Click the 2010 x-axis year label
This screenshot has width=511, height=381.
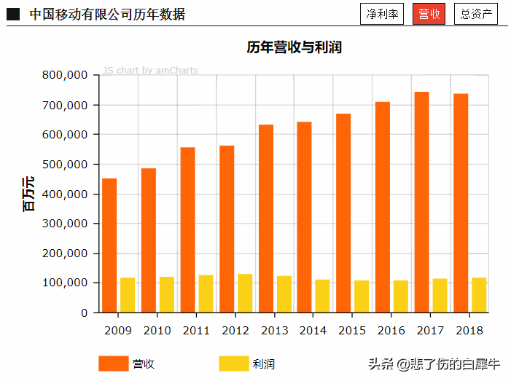tap(157, 331)
